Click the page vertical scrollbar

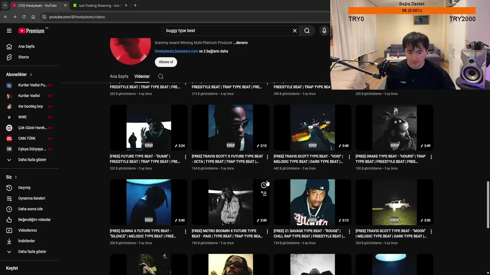pos(488,204)
